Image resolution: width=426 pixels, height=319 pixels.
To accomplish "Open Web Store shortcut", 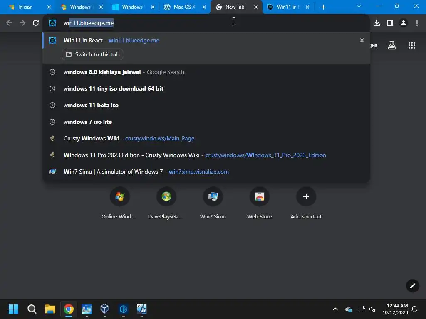I will pos(260,203).
